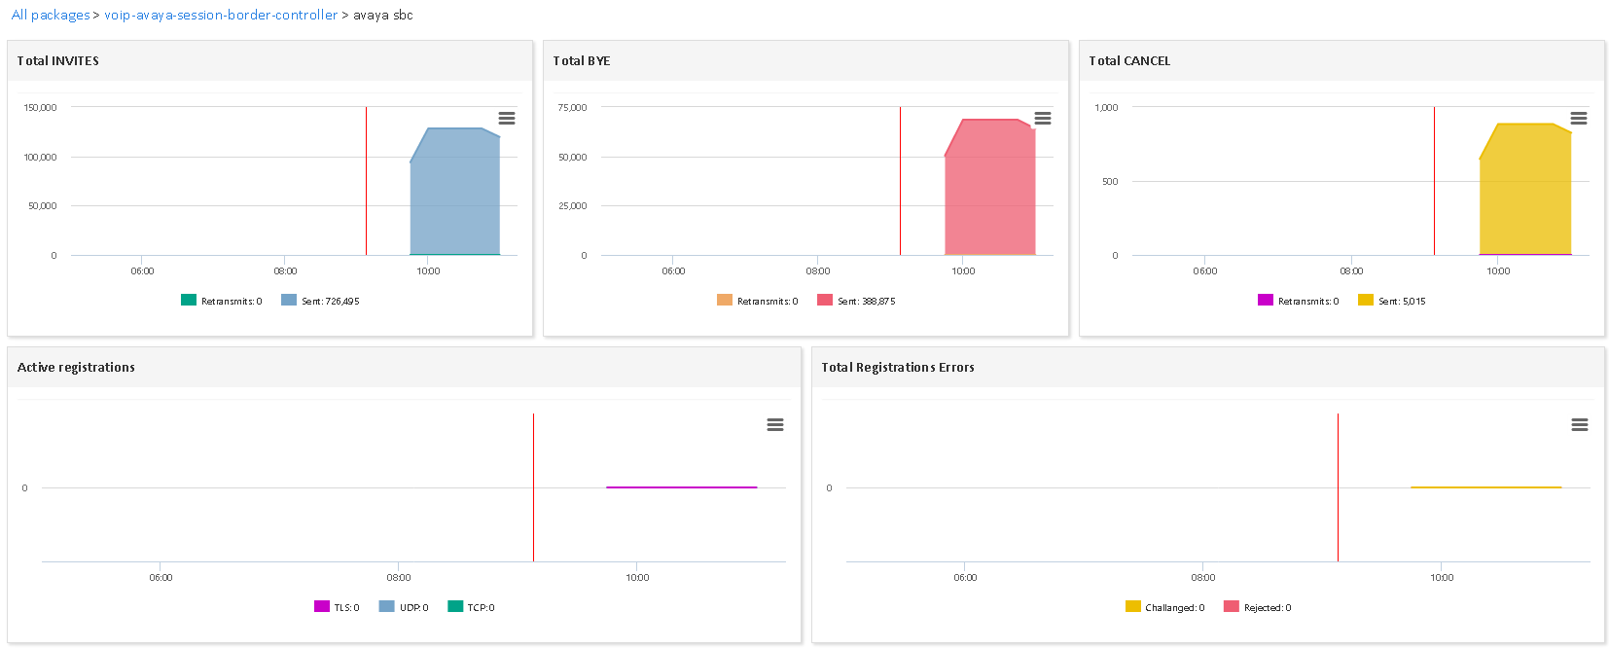
Task: Go to All packages breadcrumb link
Action: click(x=51, y=16)
